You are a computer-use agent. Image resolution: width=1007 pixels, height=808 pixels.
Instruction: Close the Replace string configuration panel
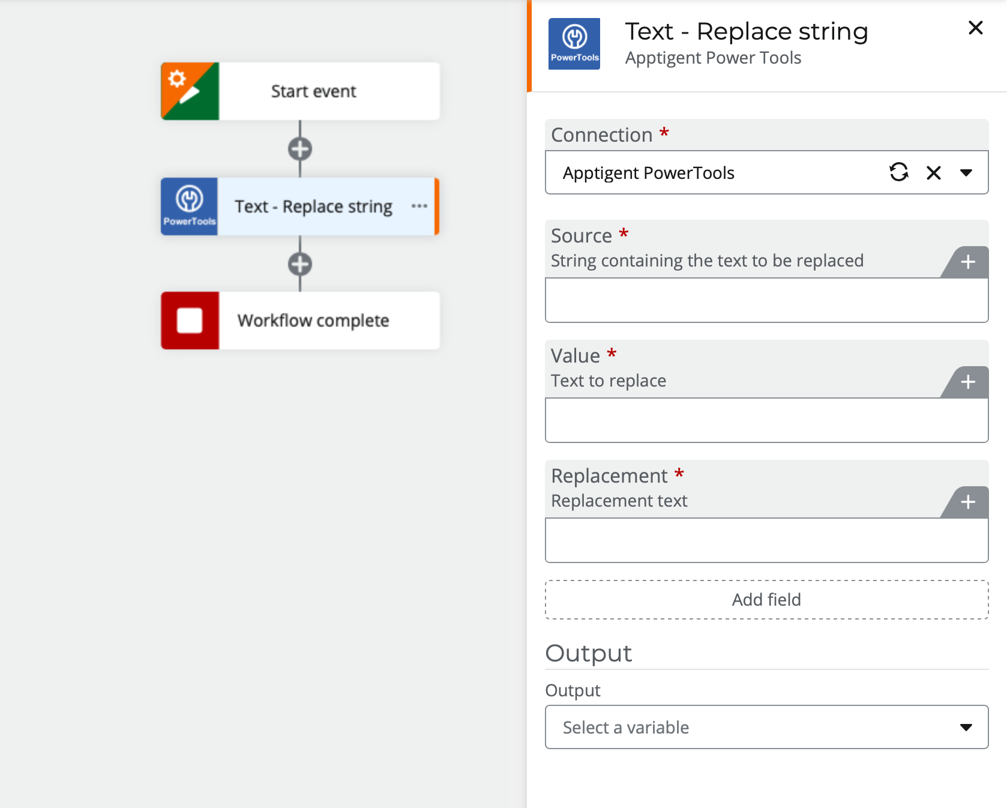976,28
